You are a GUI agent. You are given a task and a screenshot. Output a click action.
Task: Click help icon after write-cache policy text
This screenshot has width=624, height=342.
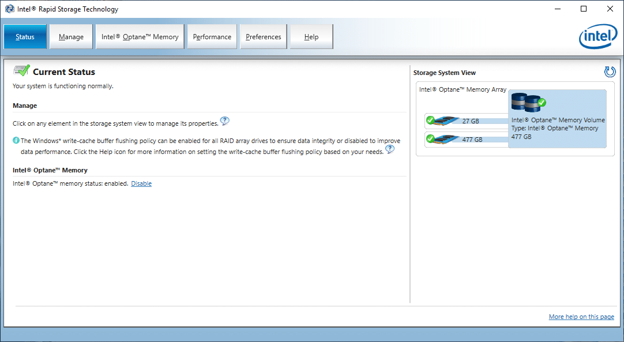coord(390,149)
